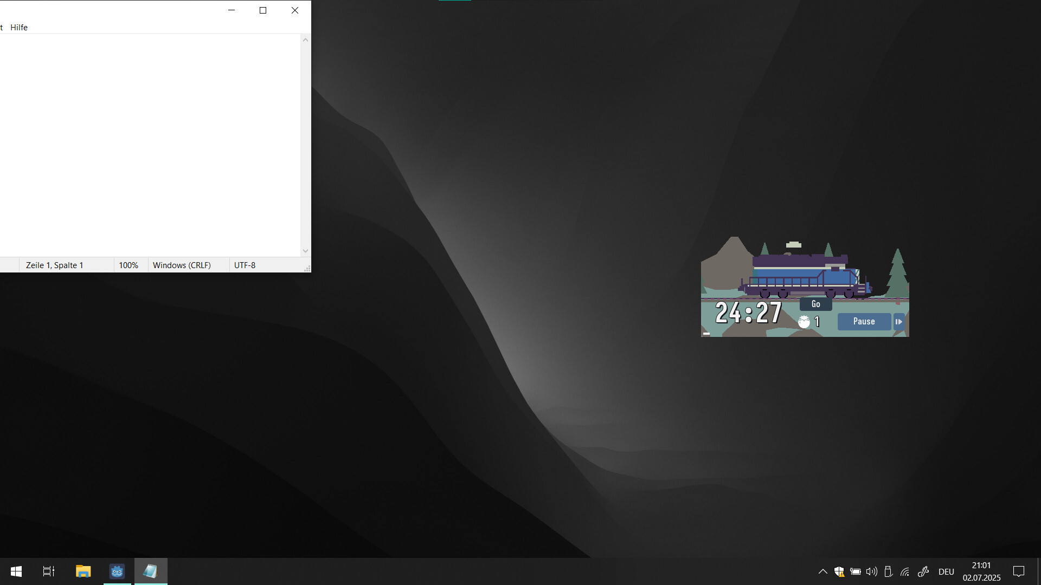This screenshot has height=585, width=1041.
Task: Click the skip-forward button beside Pause
Action: [899, 321]
